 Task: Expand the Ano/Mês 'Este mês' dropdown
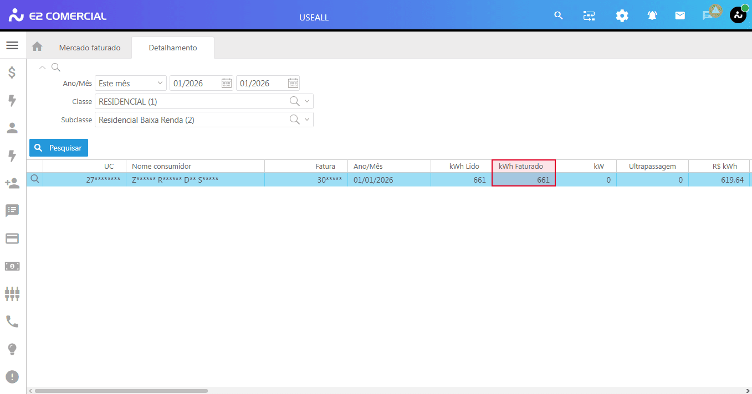click(160, 83)
